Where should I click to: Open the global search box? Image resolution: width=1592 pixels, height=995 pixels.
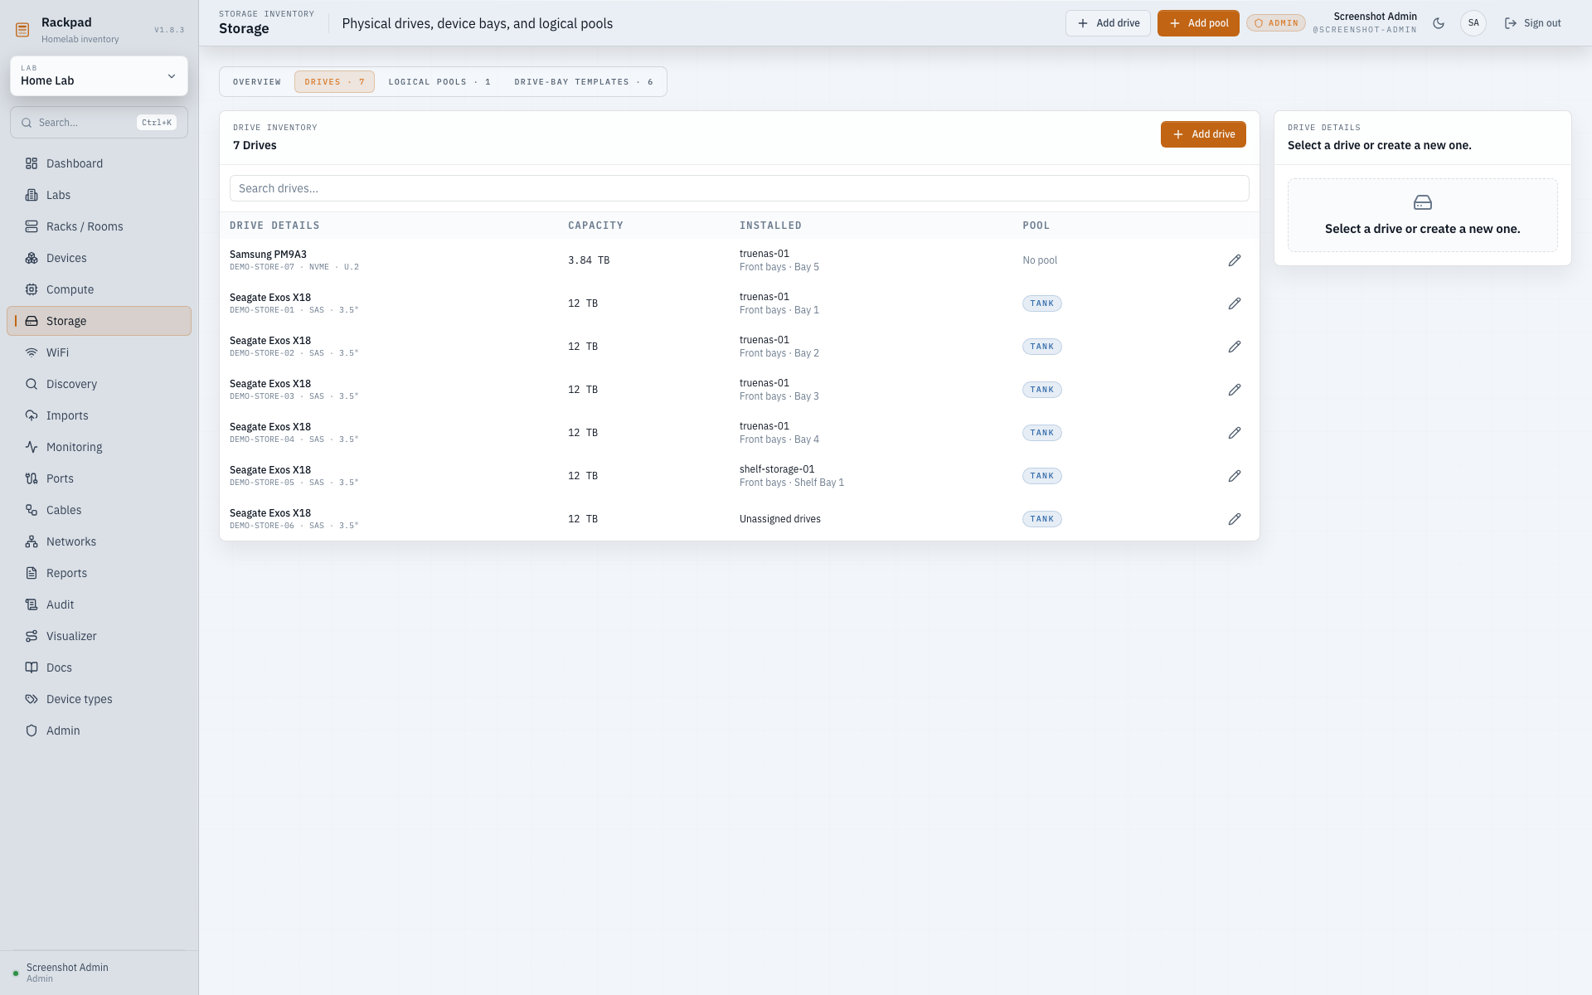click(x=99, y=123)
